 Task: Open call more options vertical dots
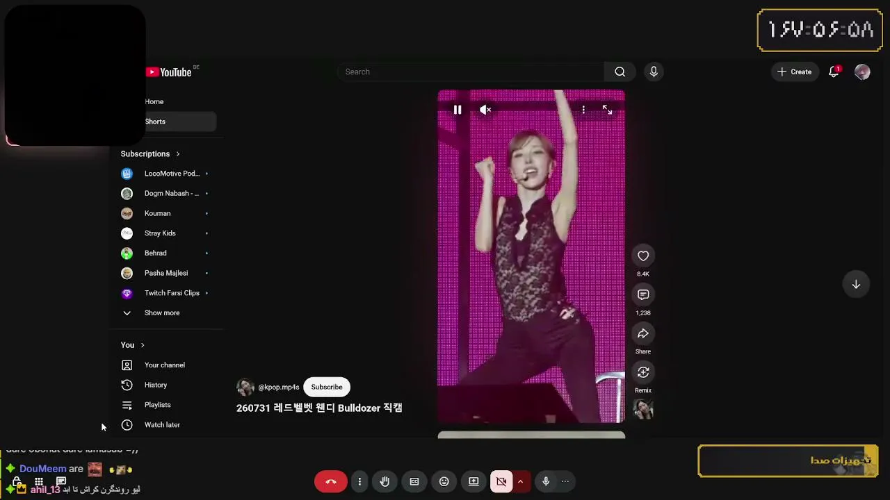tap(359, 481)
